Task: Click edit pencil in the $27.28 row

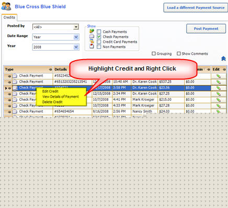Action: click(x=219, y=106)
